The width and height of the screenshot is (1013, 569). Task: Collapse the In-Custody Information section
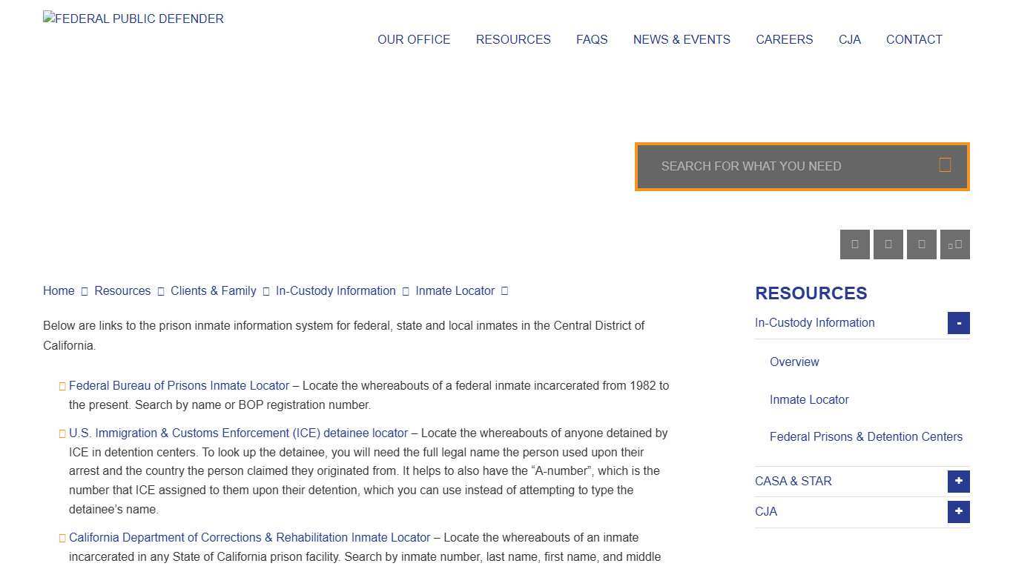[958, 322]
